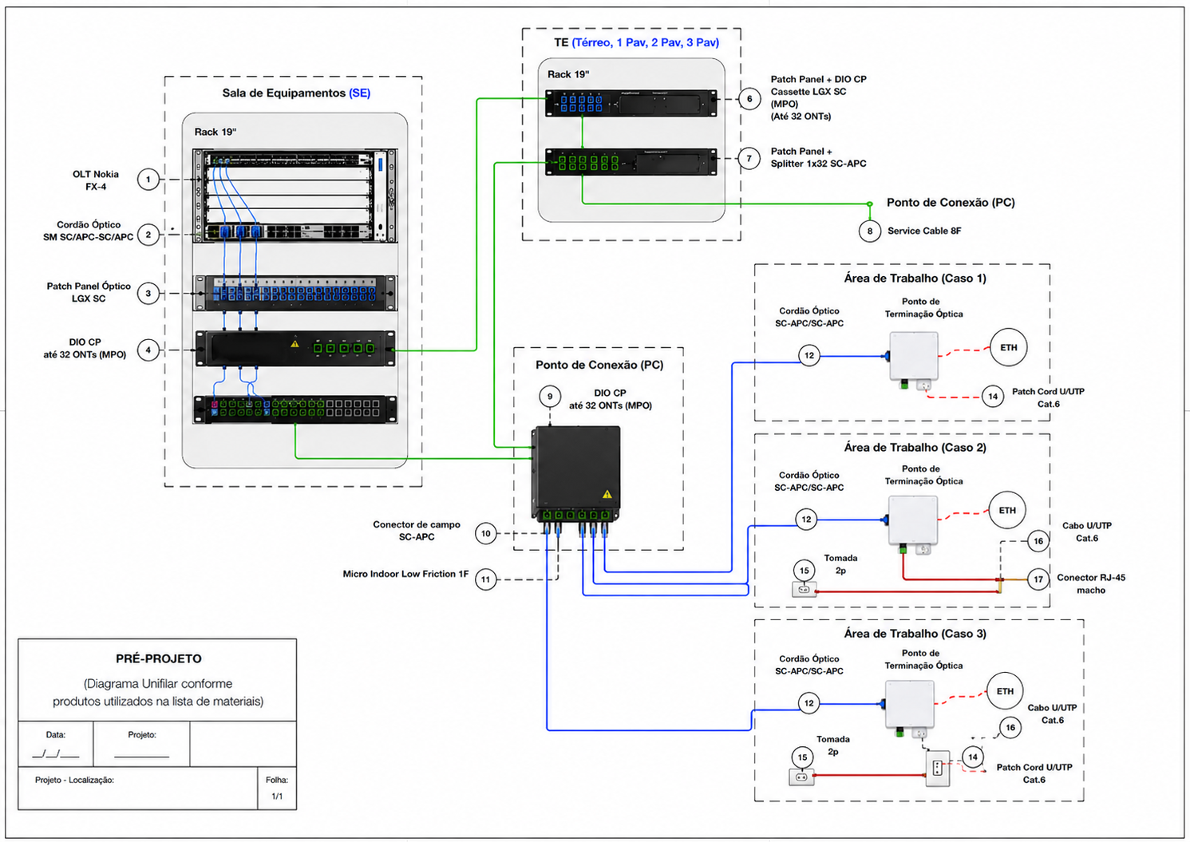The image size is (1190, 842).
Task: Click callout number 16 in Caso 2
Action: pos(1038,541)
